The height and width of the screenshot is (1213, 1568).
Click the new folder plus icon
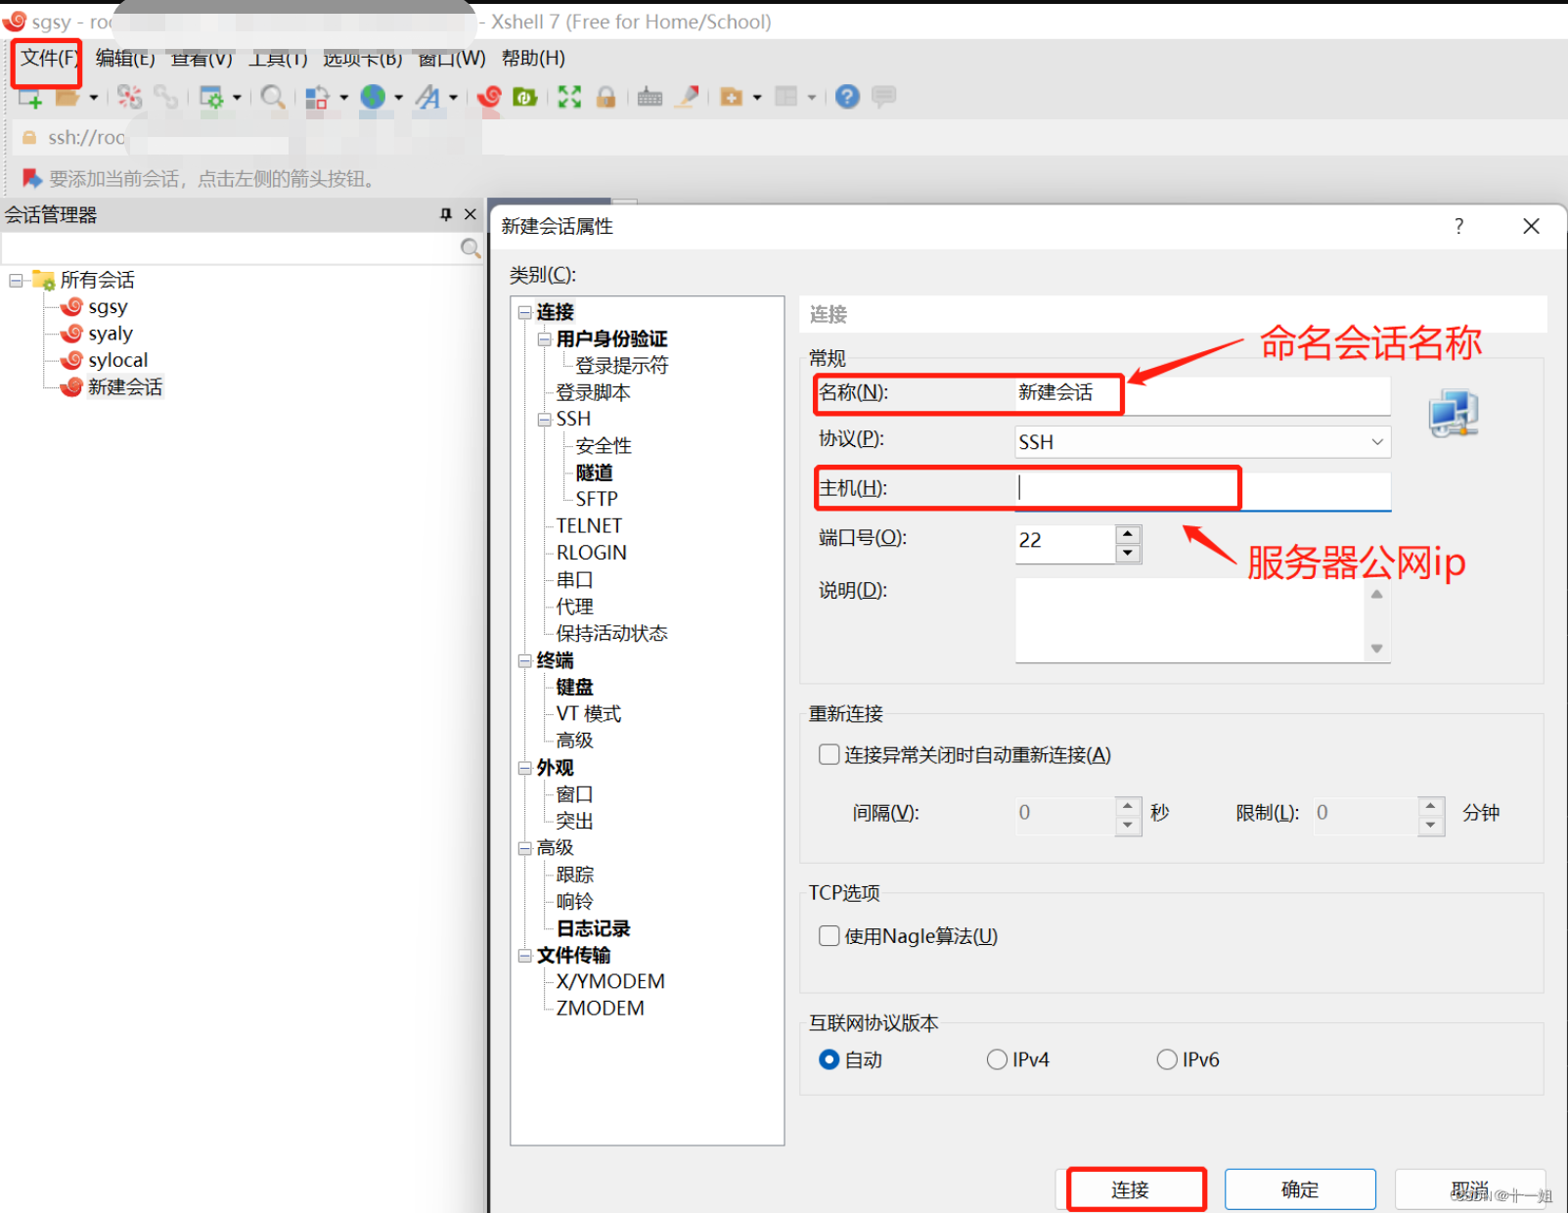pos(731,97)
